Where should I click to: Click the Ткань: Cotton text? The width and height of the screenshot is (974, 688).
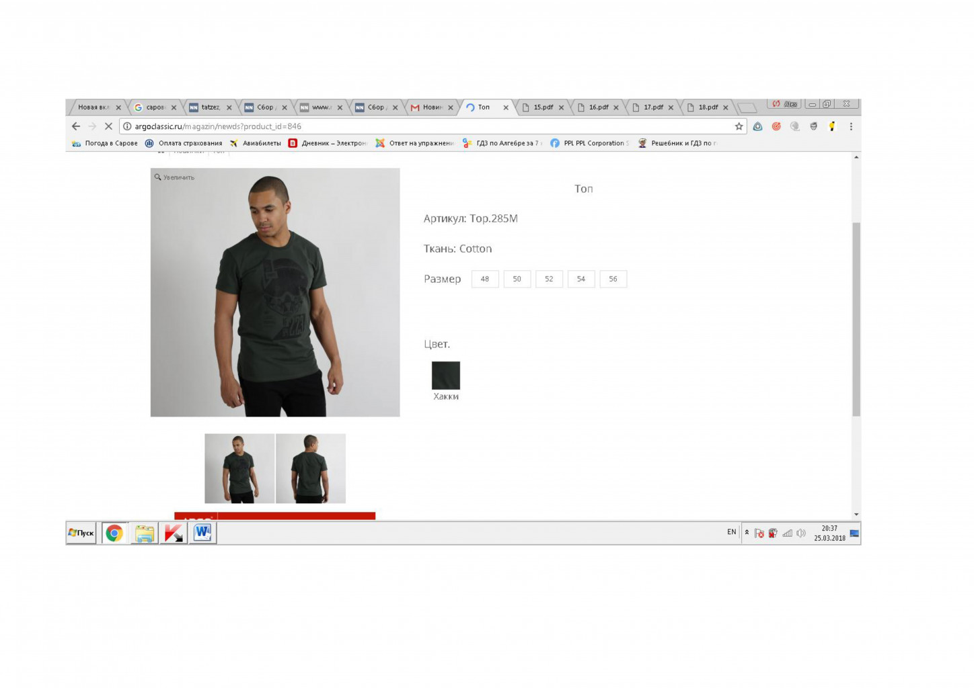pyautogui.click(x=457, y=249)
